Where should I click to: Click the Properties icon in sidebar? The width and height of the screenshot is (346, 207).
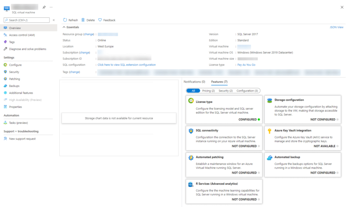click(x=5, y=107)
